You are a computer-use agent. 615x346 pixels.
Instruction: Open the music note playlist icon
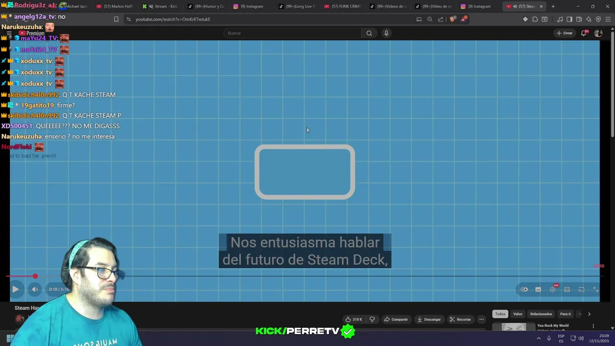pyautogui.click(x=560, y=19)
